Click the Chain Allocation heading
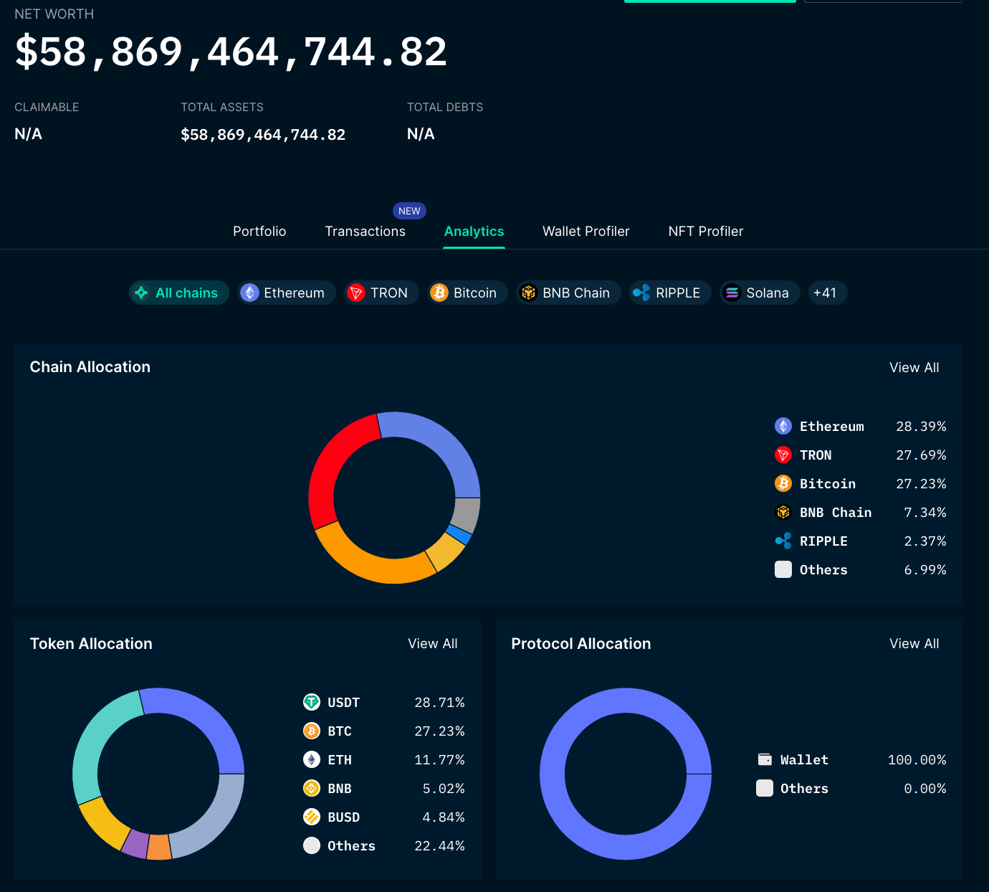 pyautogui.click(x=90, y=366)
